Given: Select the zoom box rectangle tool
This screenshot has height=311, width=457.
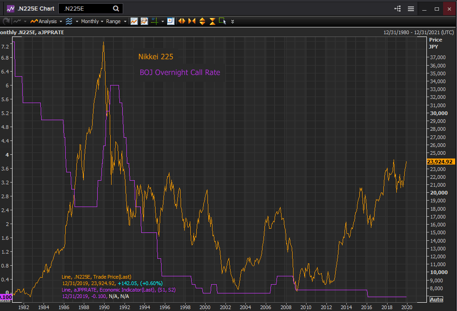Looking at the screenshot, I should pos(222,21).
